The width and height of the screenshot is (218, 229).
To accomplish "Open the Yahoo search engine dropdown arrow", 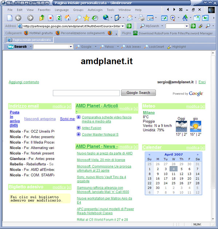I will coord(118,47).
